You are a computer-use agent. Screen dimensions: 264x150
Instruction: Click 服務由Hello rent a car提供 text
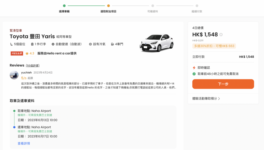(57, 54)
